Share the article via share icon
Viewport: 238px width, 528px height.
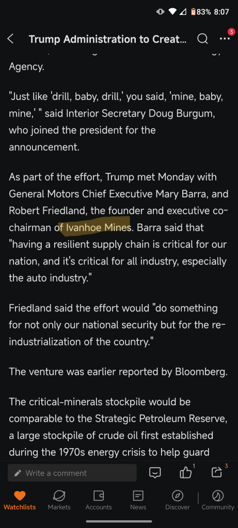(217, 472)
